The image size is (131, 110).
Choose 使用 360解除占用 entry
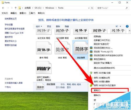pos(102,78)
